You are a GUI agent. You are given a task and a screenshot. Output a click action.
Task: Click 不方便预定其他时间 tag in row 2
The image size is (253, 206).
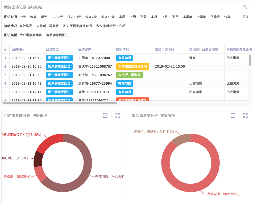(132, 66)
